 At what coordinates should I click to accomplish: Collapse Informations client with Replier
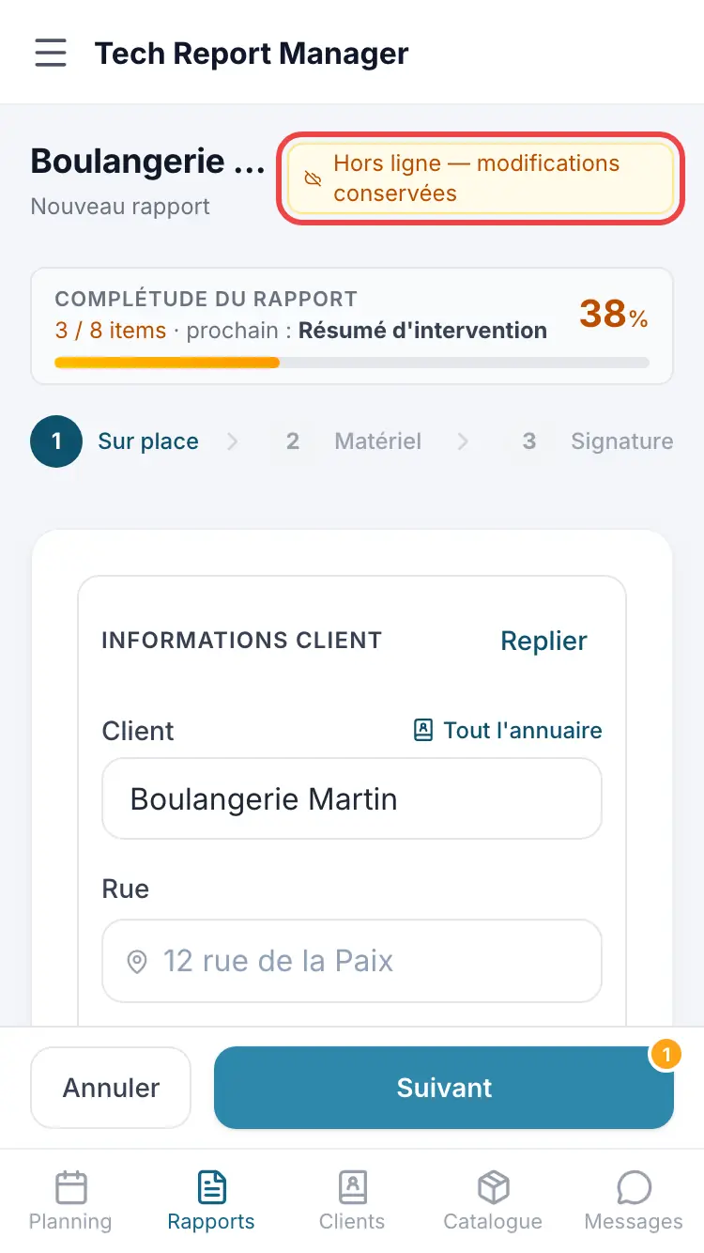543,641
